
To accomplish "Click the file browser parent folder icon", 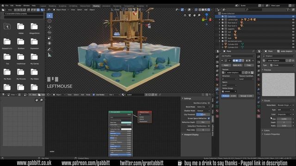I will [7, 27].
